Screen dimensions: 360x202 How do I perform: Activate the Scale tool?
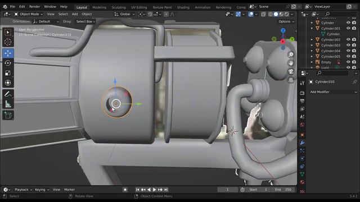(8, 73)
